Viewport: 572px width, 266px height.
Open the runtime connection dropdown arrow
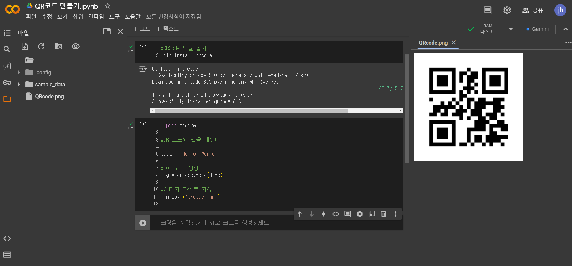[x=511, y=29]
